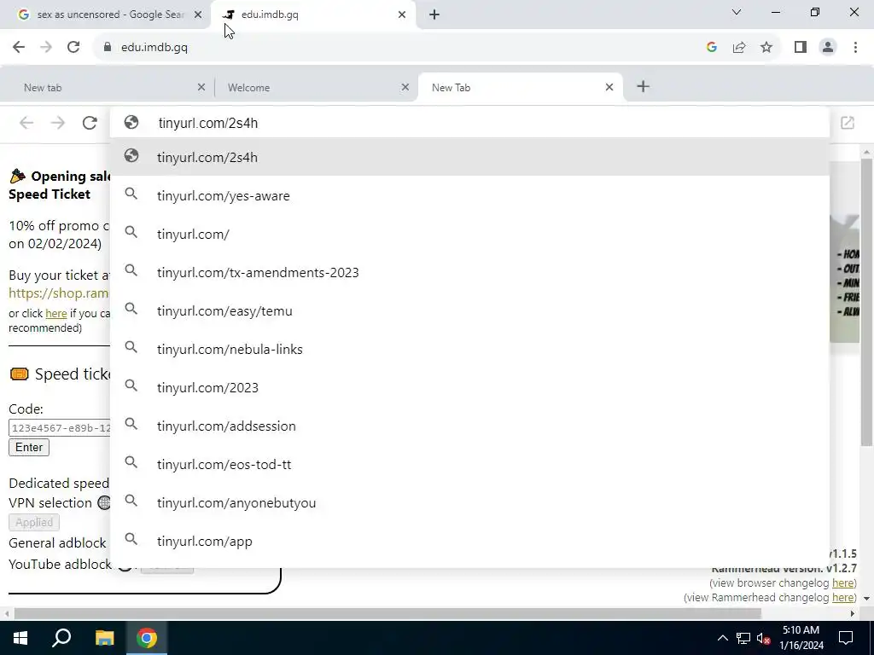Click the muted volume tray icon
Viewport: 874px width, 655px height.
(x=764, y=638)
